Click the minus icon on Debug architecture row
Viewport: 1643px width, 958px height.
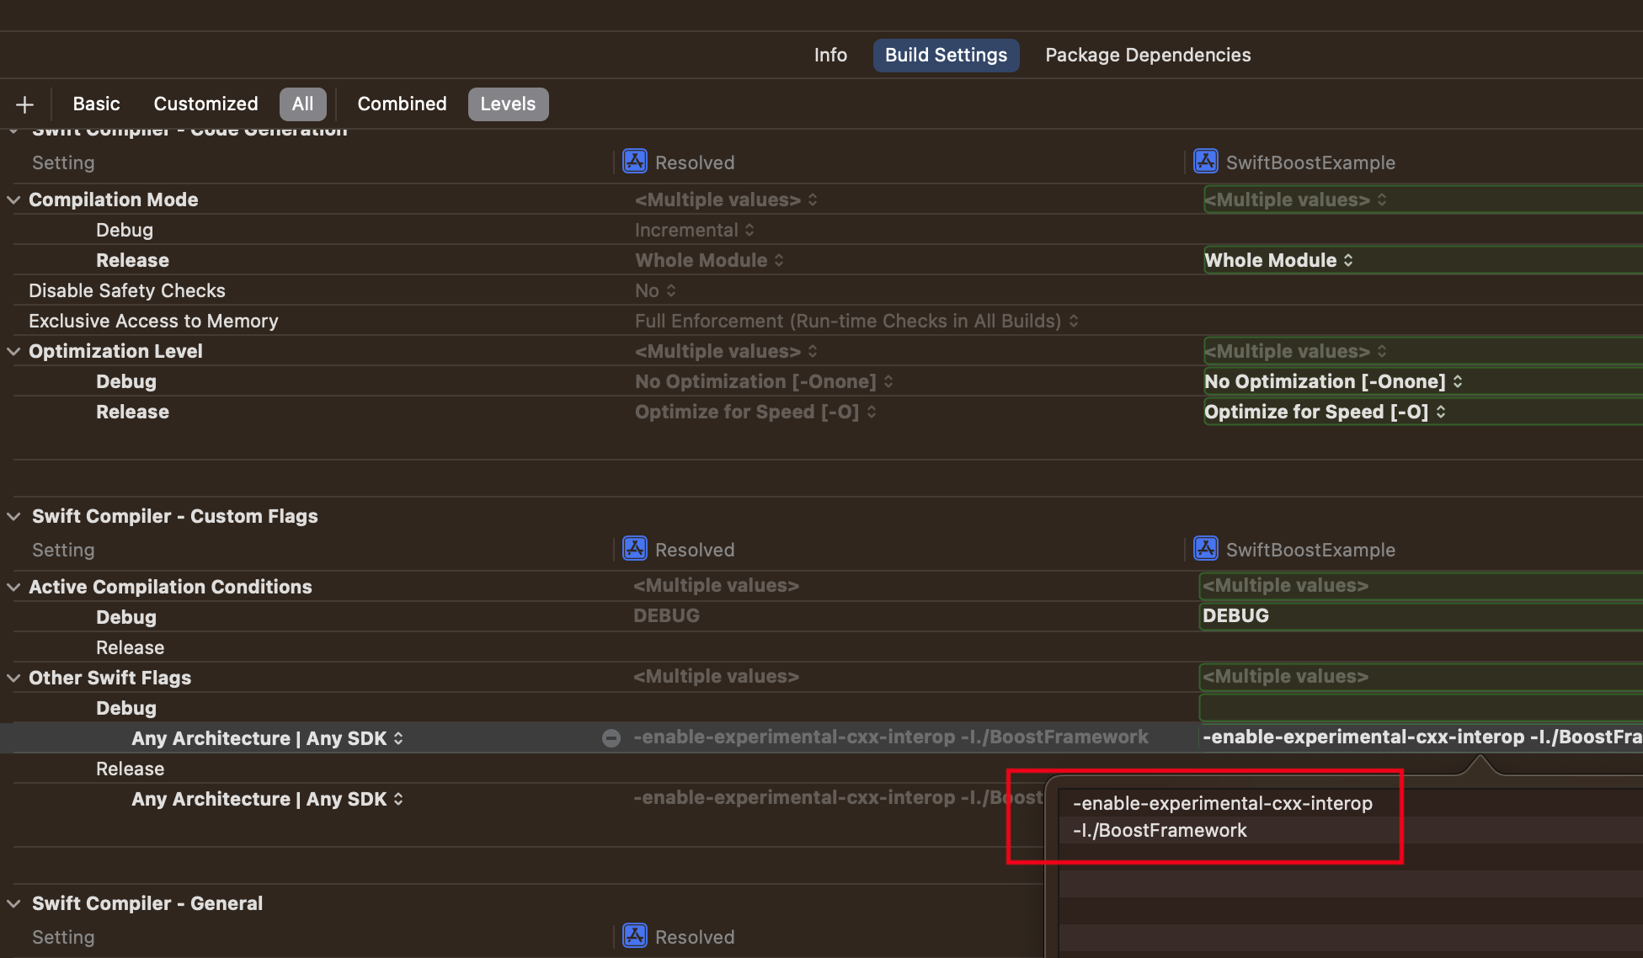pos(611,738)
